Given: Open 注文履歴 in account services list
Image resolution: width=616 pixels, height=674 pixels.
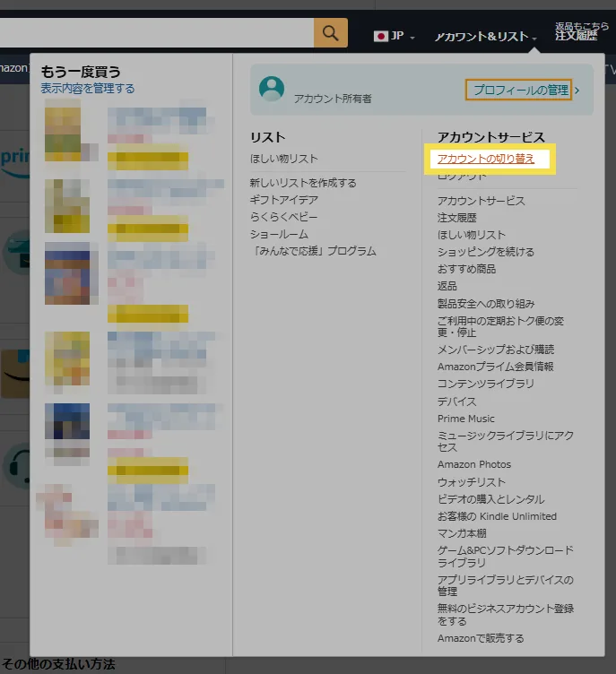Looking at the screenshot, I should [x=456, y=218].
